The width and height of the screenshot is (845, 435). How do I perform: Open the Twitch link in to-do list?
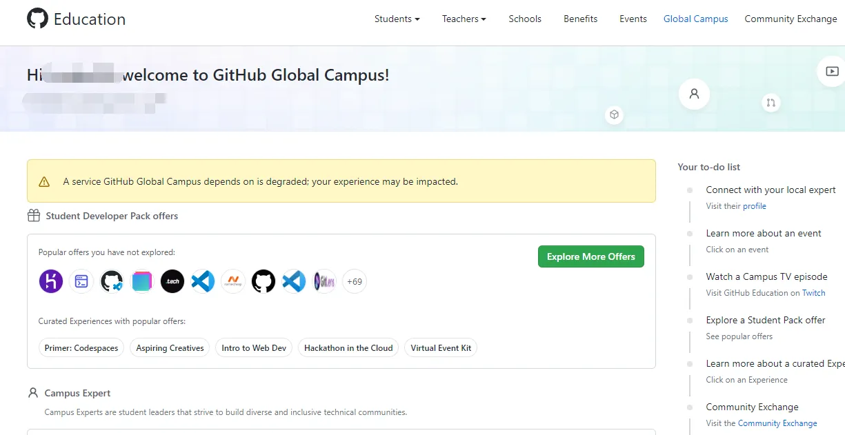(813, 293)
